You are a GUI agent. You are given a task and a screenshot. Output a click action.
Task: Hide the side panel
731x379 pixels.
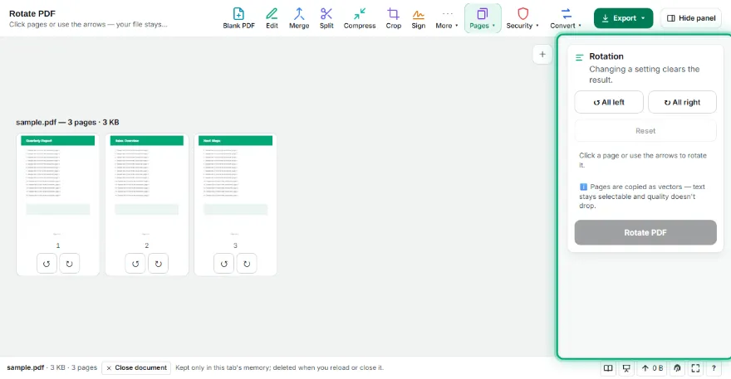click(691, 18)
